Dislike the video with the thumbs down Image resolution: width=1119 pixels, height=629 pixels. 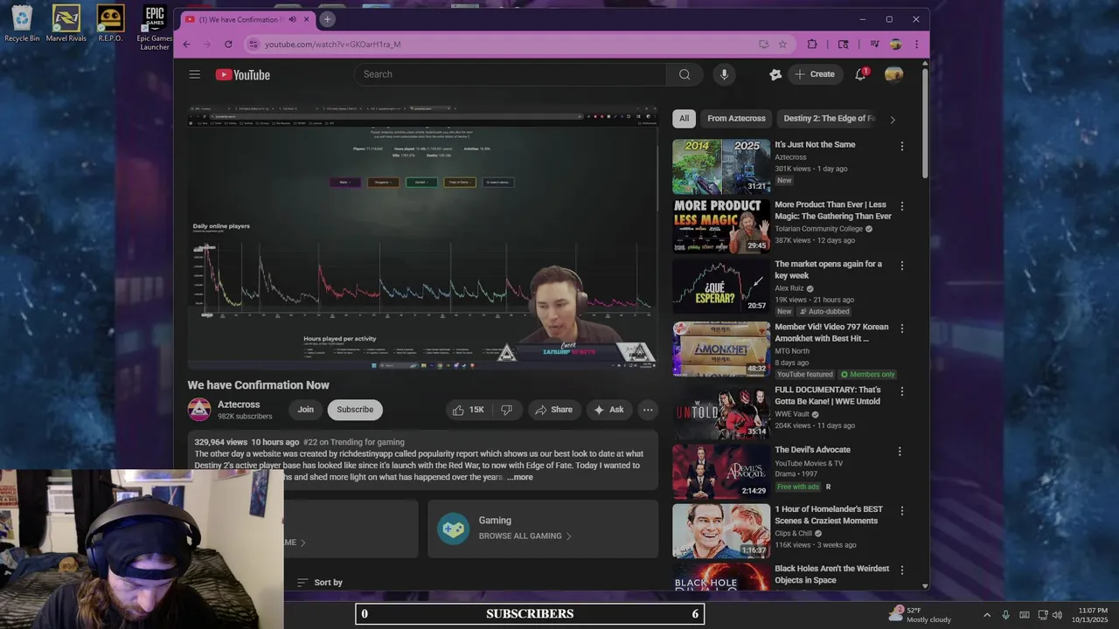(x=507, y=410)
